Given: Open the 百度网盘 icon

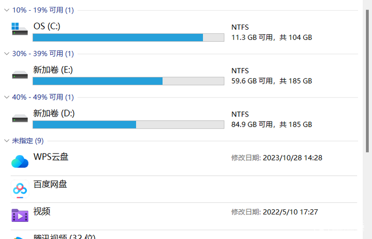Looking at the screenshot, I should 20,189.
